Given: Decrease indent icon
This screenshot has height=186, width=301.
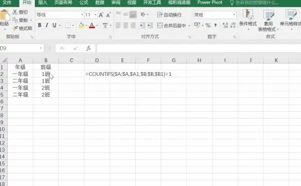Looking at the screenshot, I should point(143,26).
